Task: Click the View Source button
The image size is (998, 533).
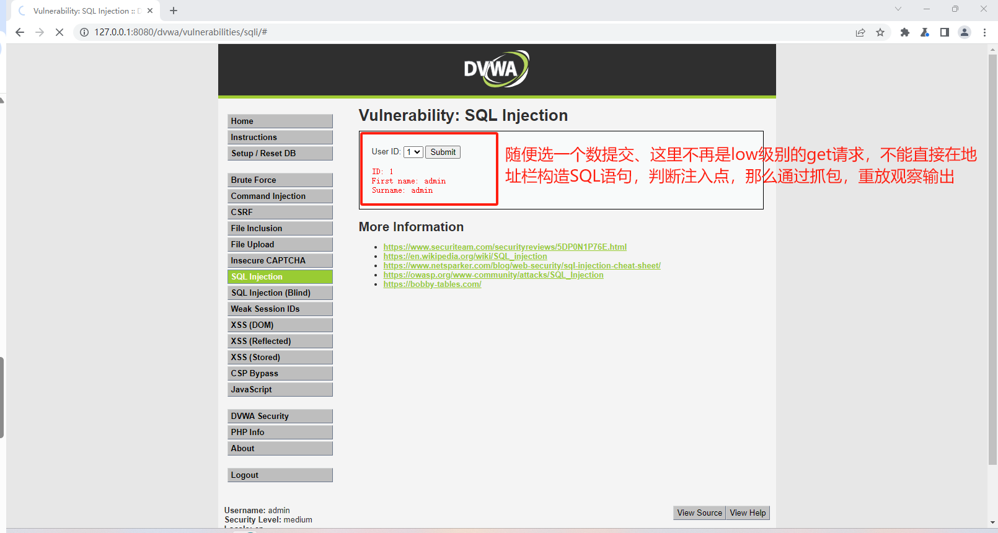Action: pyautogui.click(x=699, y=513)
